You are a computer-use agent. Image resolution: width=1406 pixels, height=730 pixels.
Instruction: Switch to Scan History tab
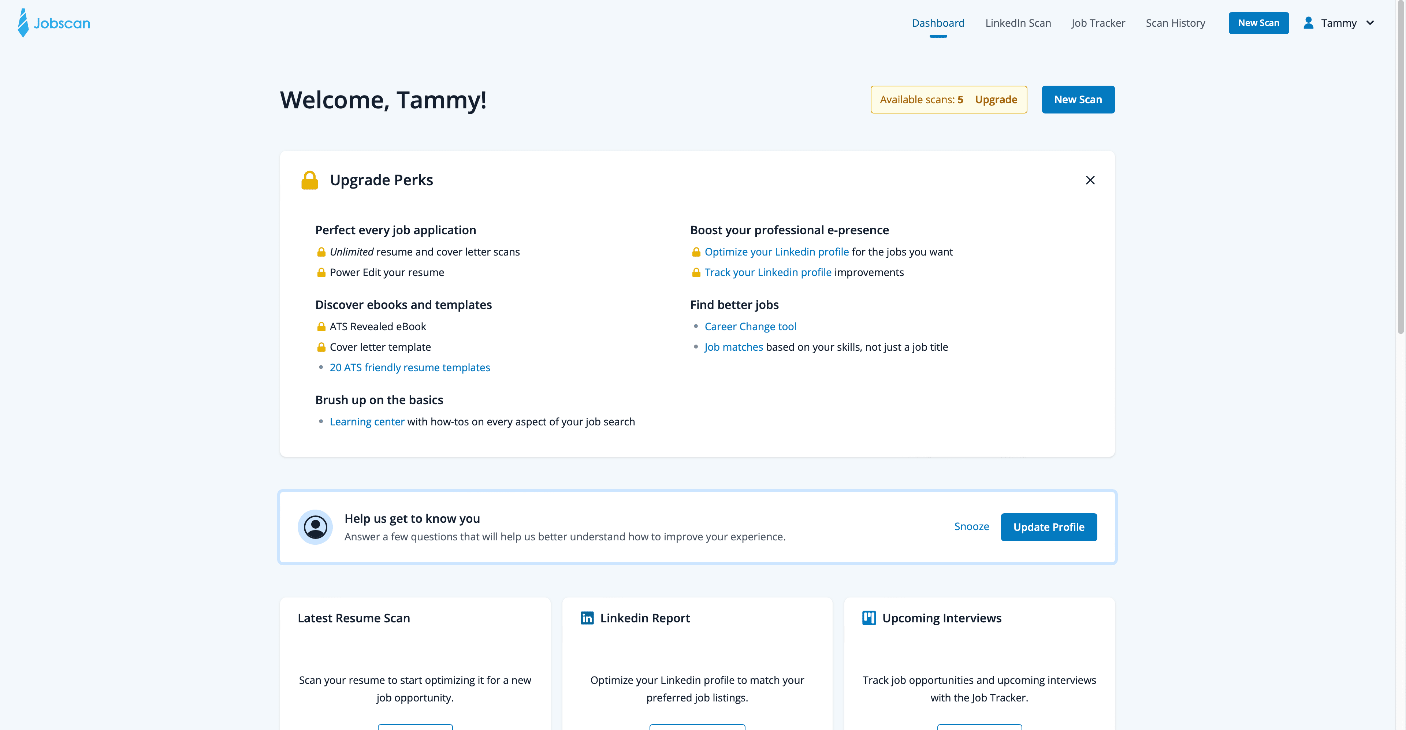coord(1175,23)
